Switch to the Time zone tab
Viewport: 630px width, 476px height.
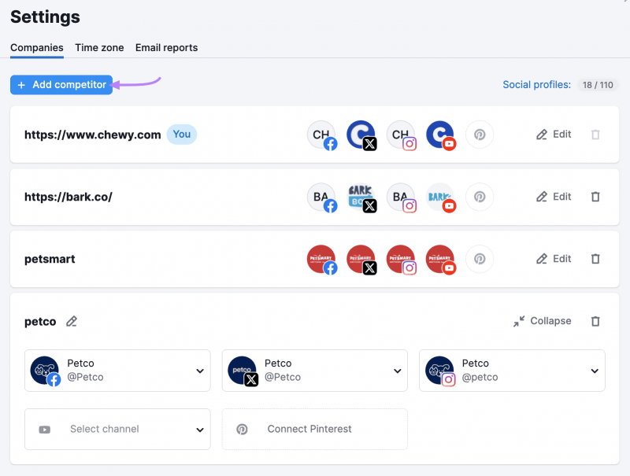click(x=99, y=48)
